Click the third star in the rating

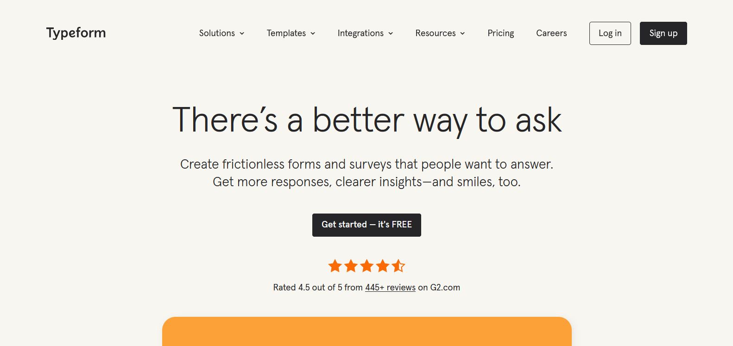coord(366,266)
